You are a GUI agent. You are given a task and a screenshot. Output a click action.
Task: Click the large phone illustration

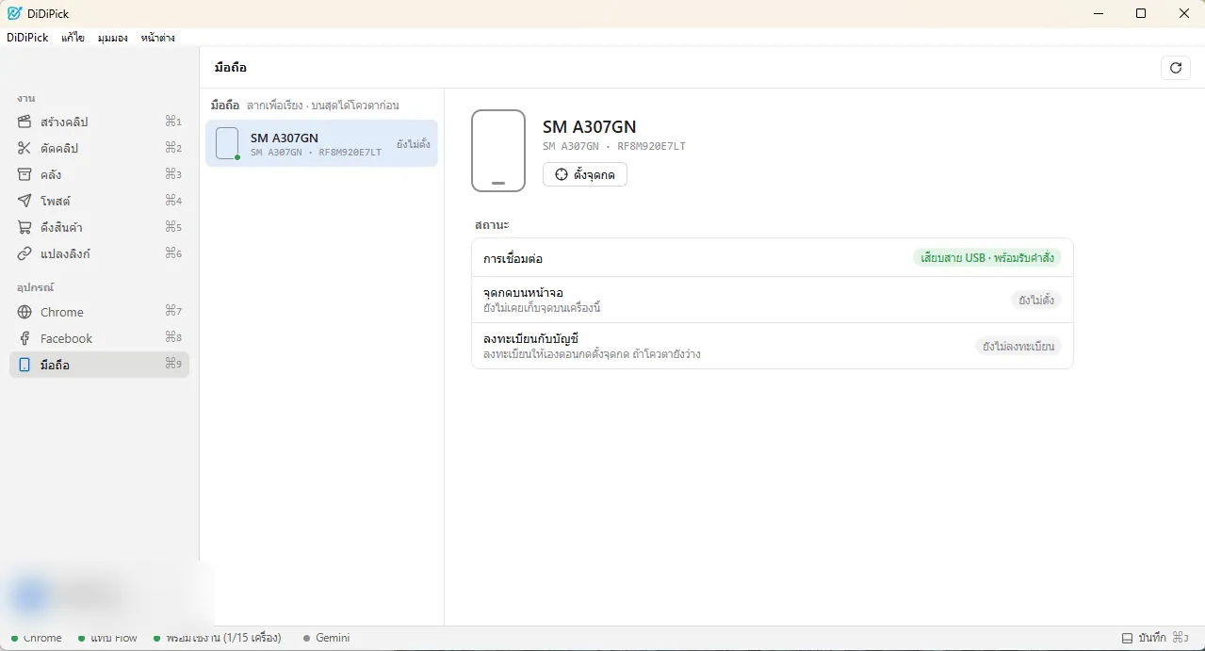click(x=498, y=151)
